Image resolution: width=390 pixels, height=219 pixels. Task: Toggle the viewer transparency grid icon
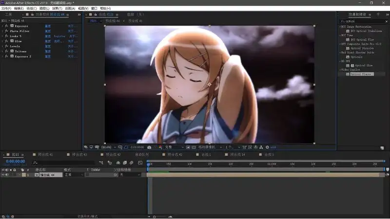coord(194,147)
